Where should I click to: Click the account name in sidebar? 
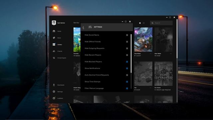[x=60, y=98]
